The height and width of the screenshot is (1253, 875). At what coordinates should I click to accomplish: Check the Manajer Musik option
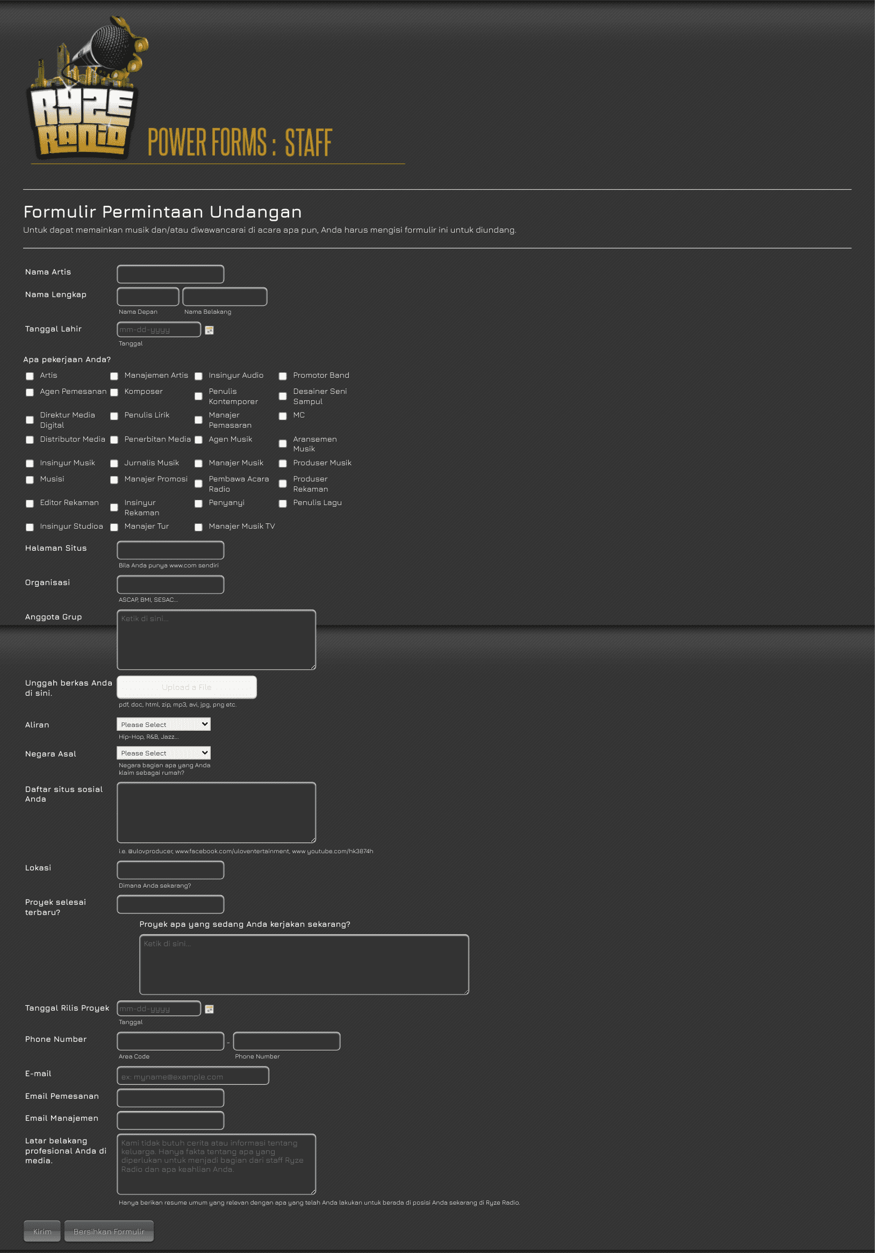coord(199,463)
